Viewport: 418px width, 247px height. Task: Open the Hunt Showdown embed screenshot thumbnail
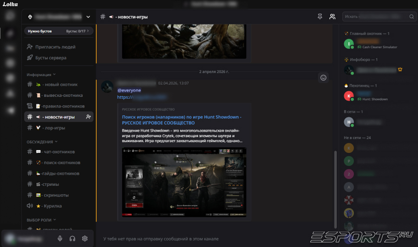click(x=184, y=183)
